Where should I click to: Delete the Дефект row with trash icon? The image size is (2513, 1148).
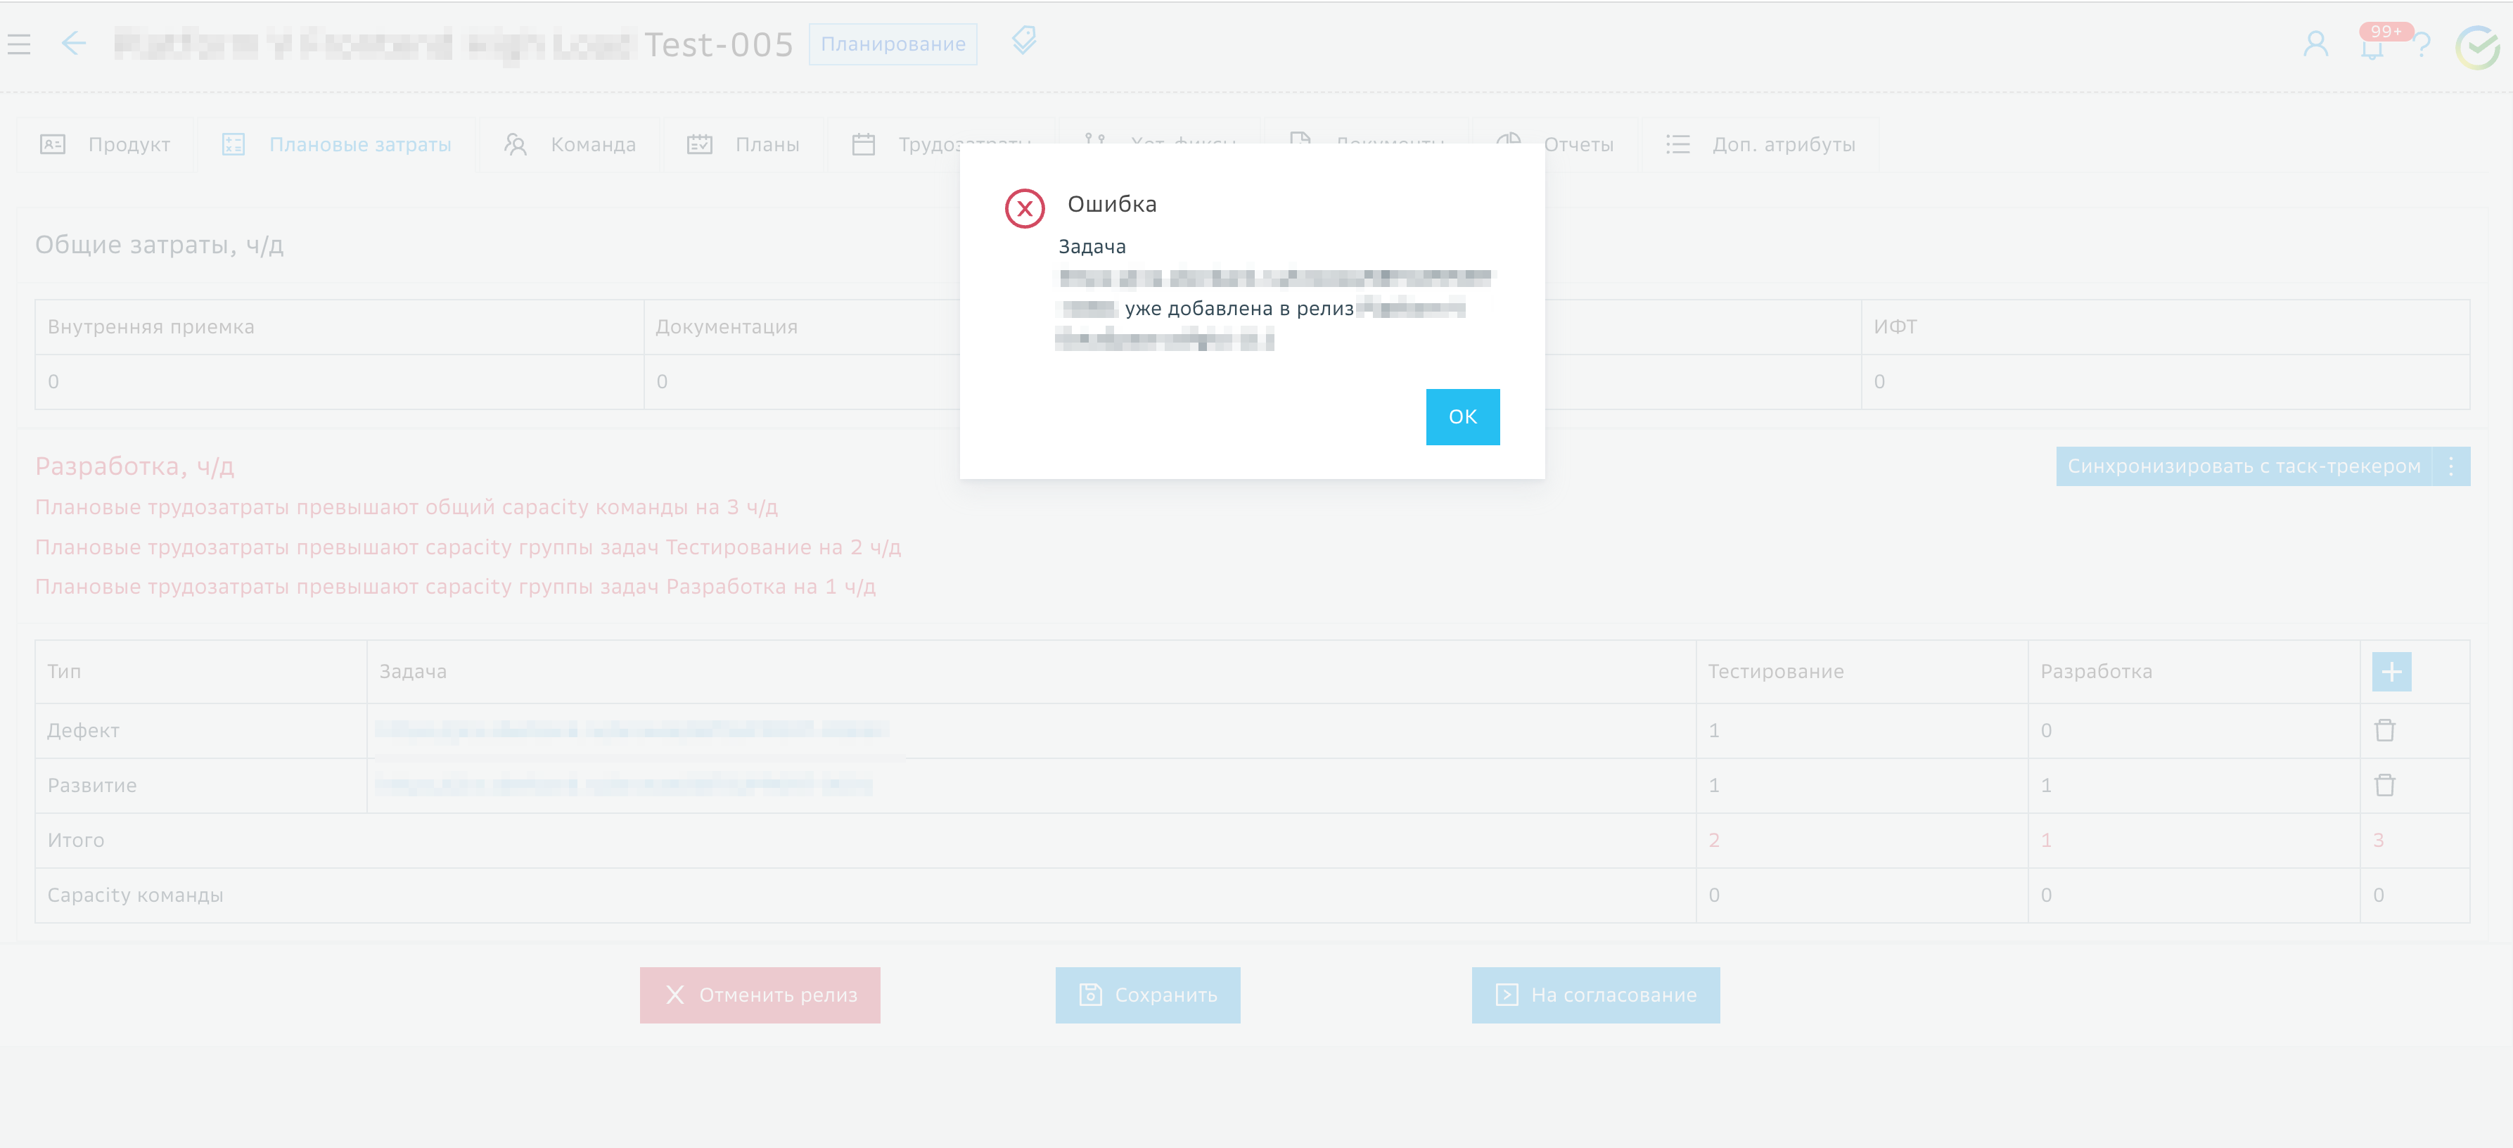coord(2384,729)
